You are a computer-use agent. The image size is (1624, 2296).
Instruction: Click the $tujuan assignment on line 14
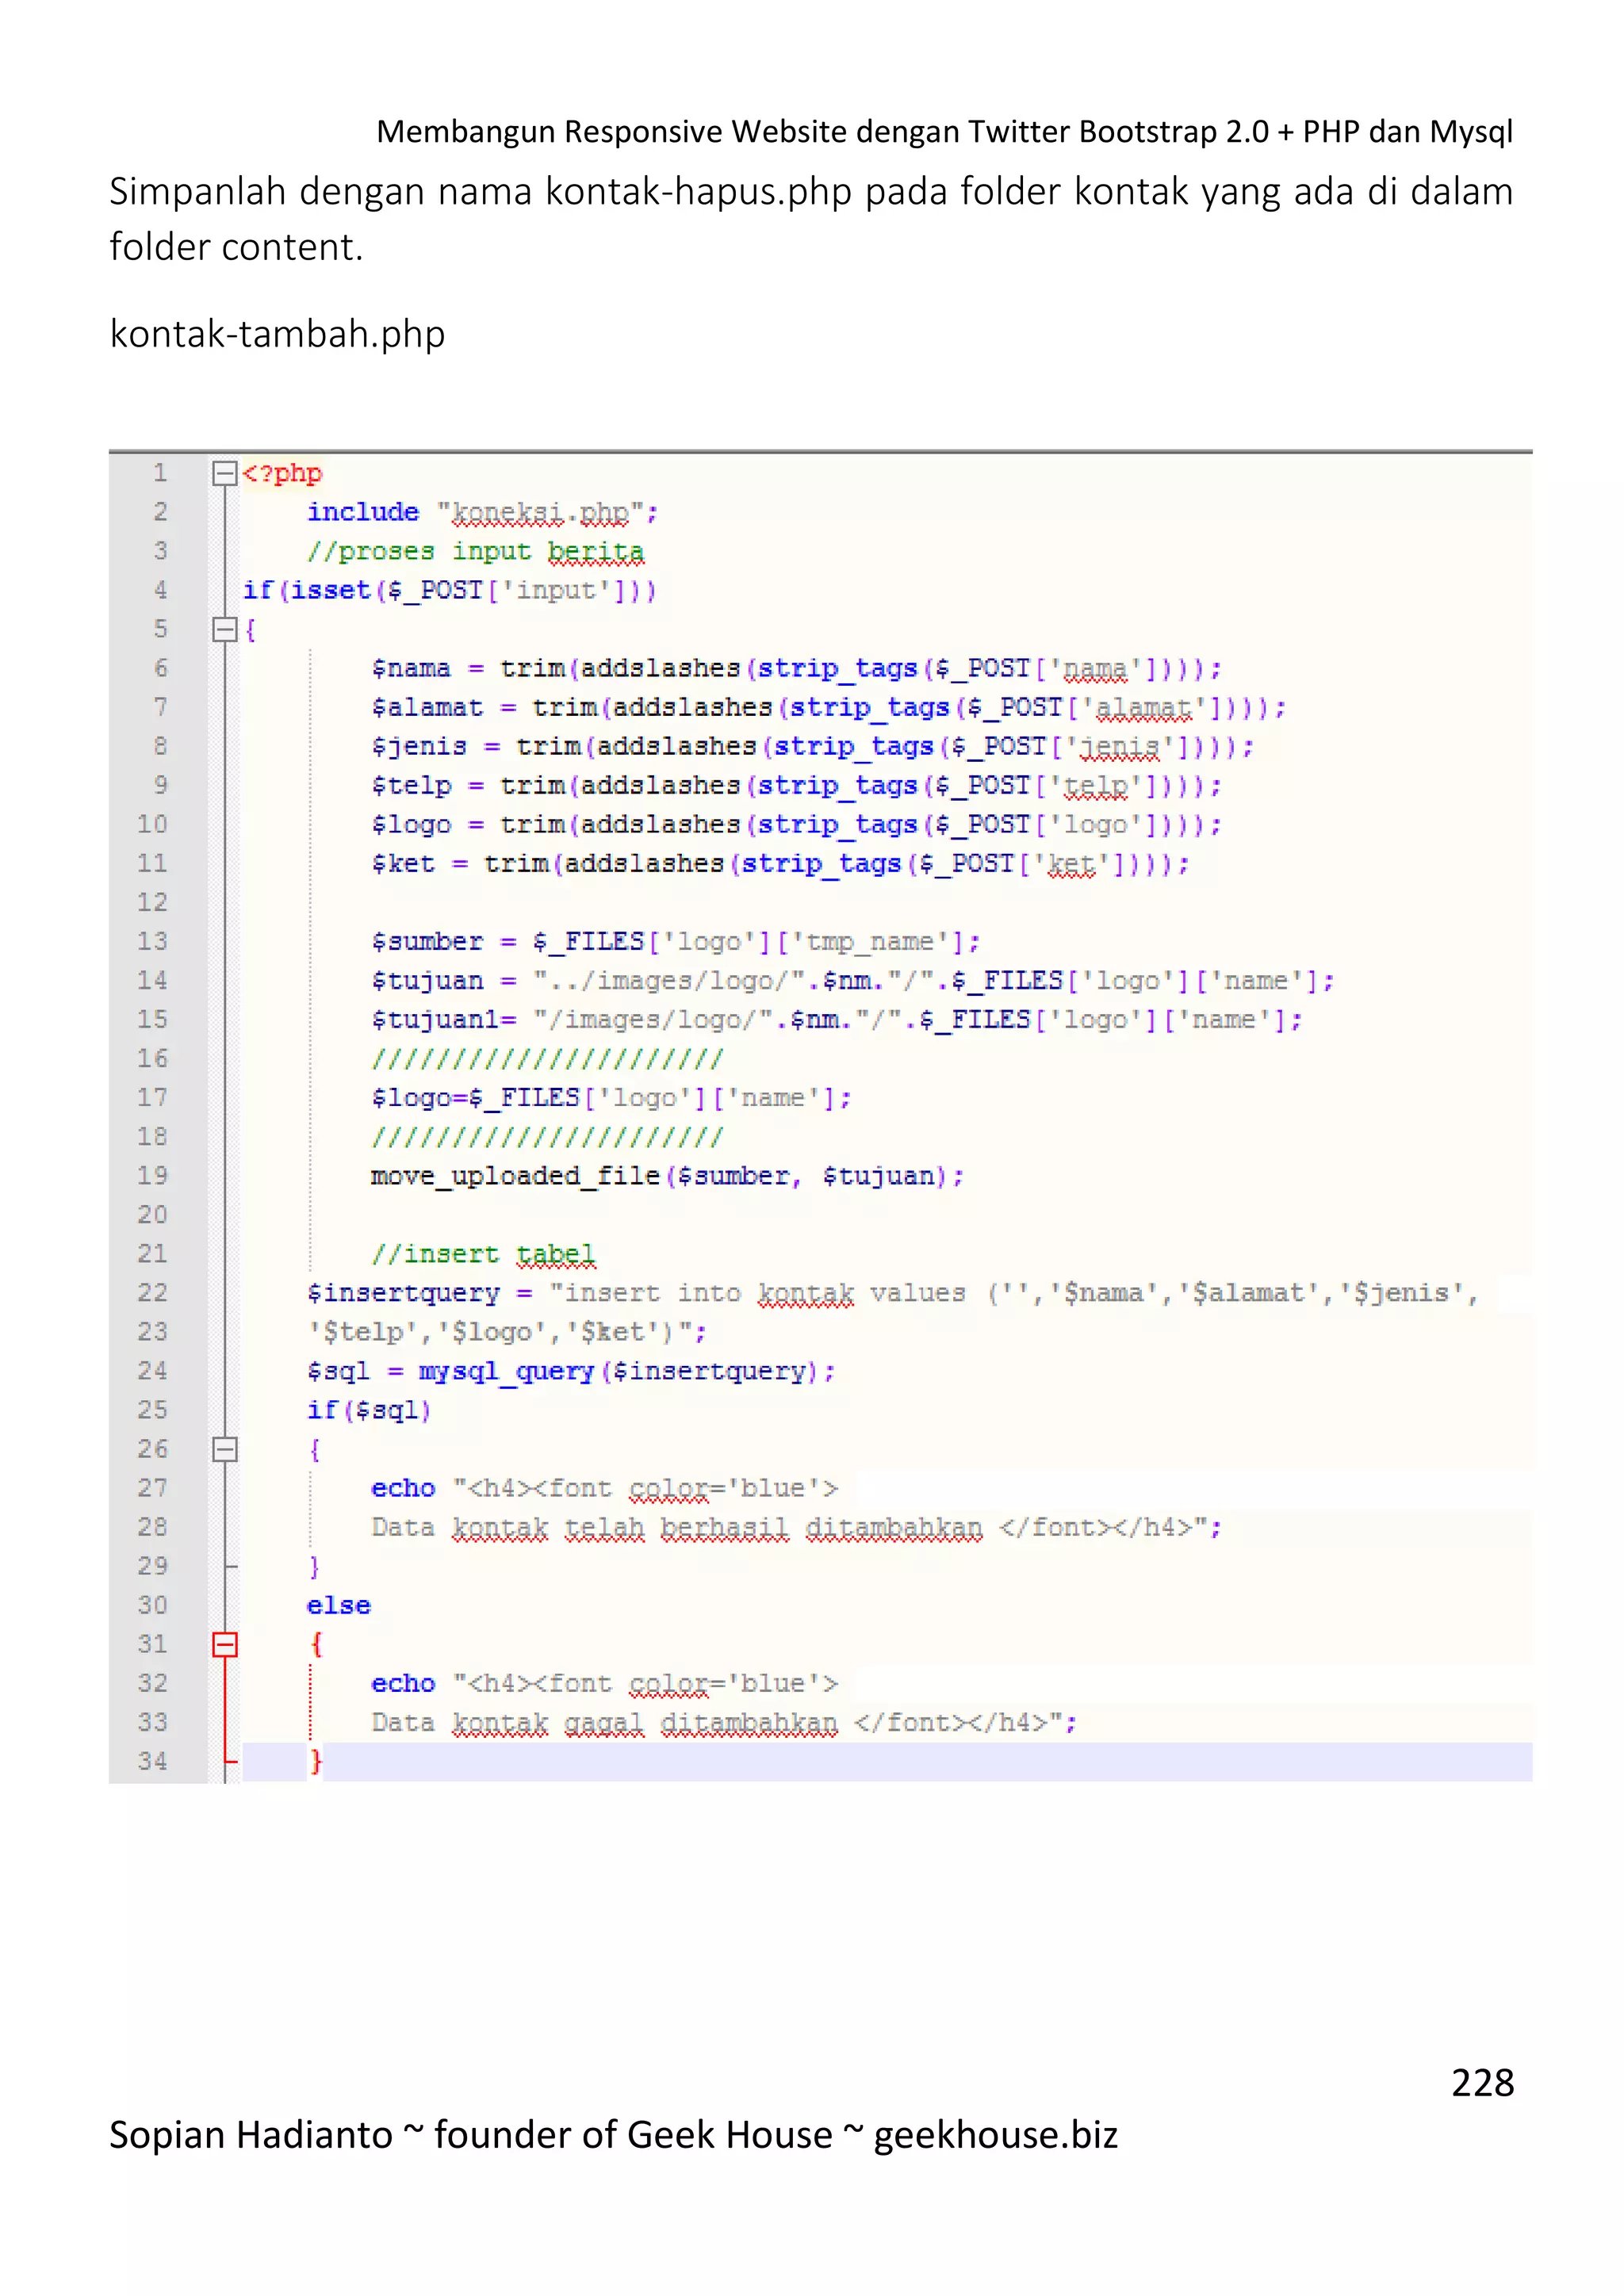[x=853, y=981]
